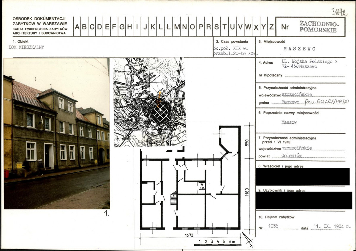356x251 pixels.
Task: Click województwo szczecińskie in section 7
Action: (285, 148)
